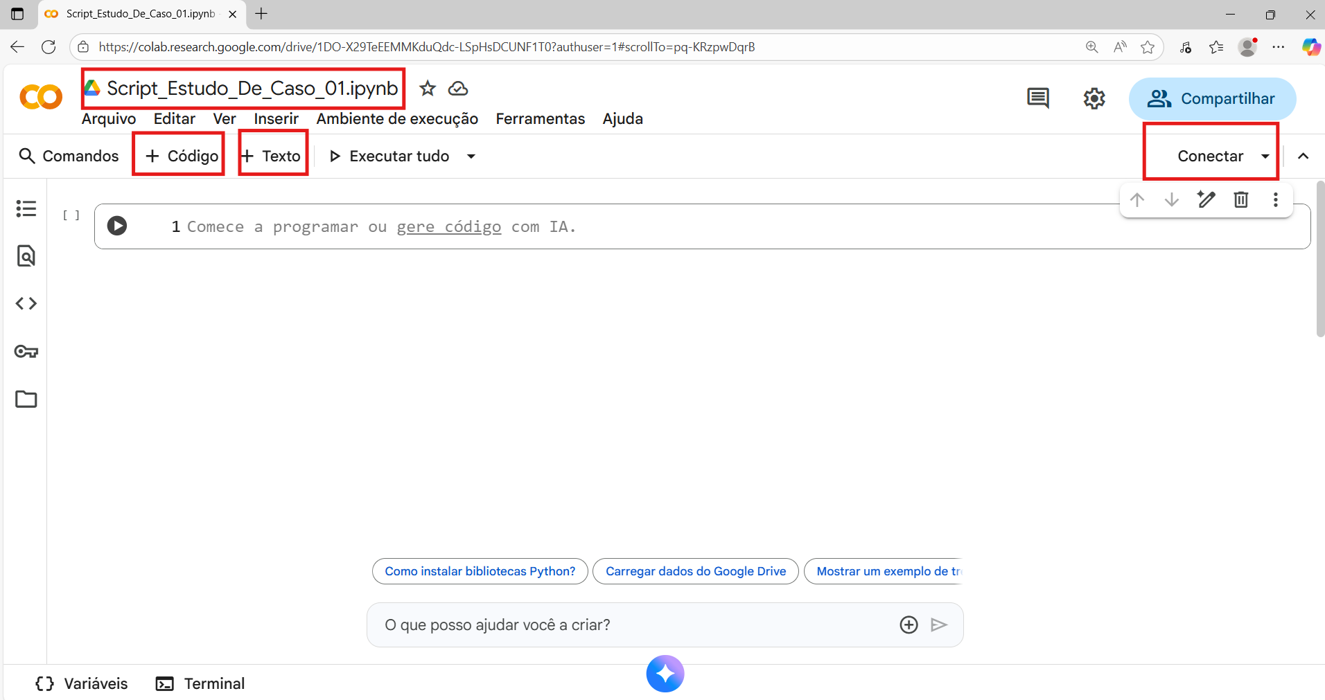Open the Files folder icon in sidebar
1325x700 pixels.
click(x=26, y=400)
